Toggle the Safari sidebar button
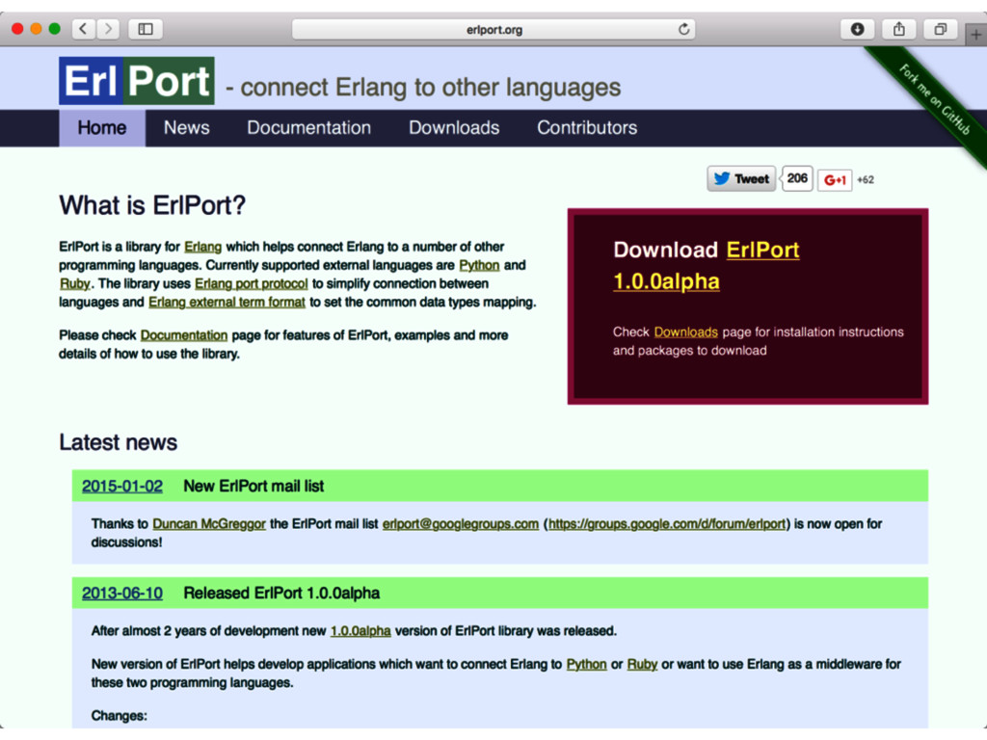 click(146, 29)
